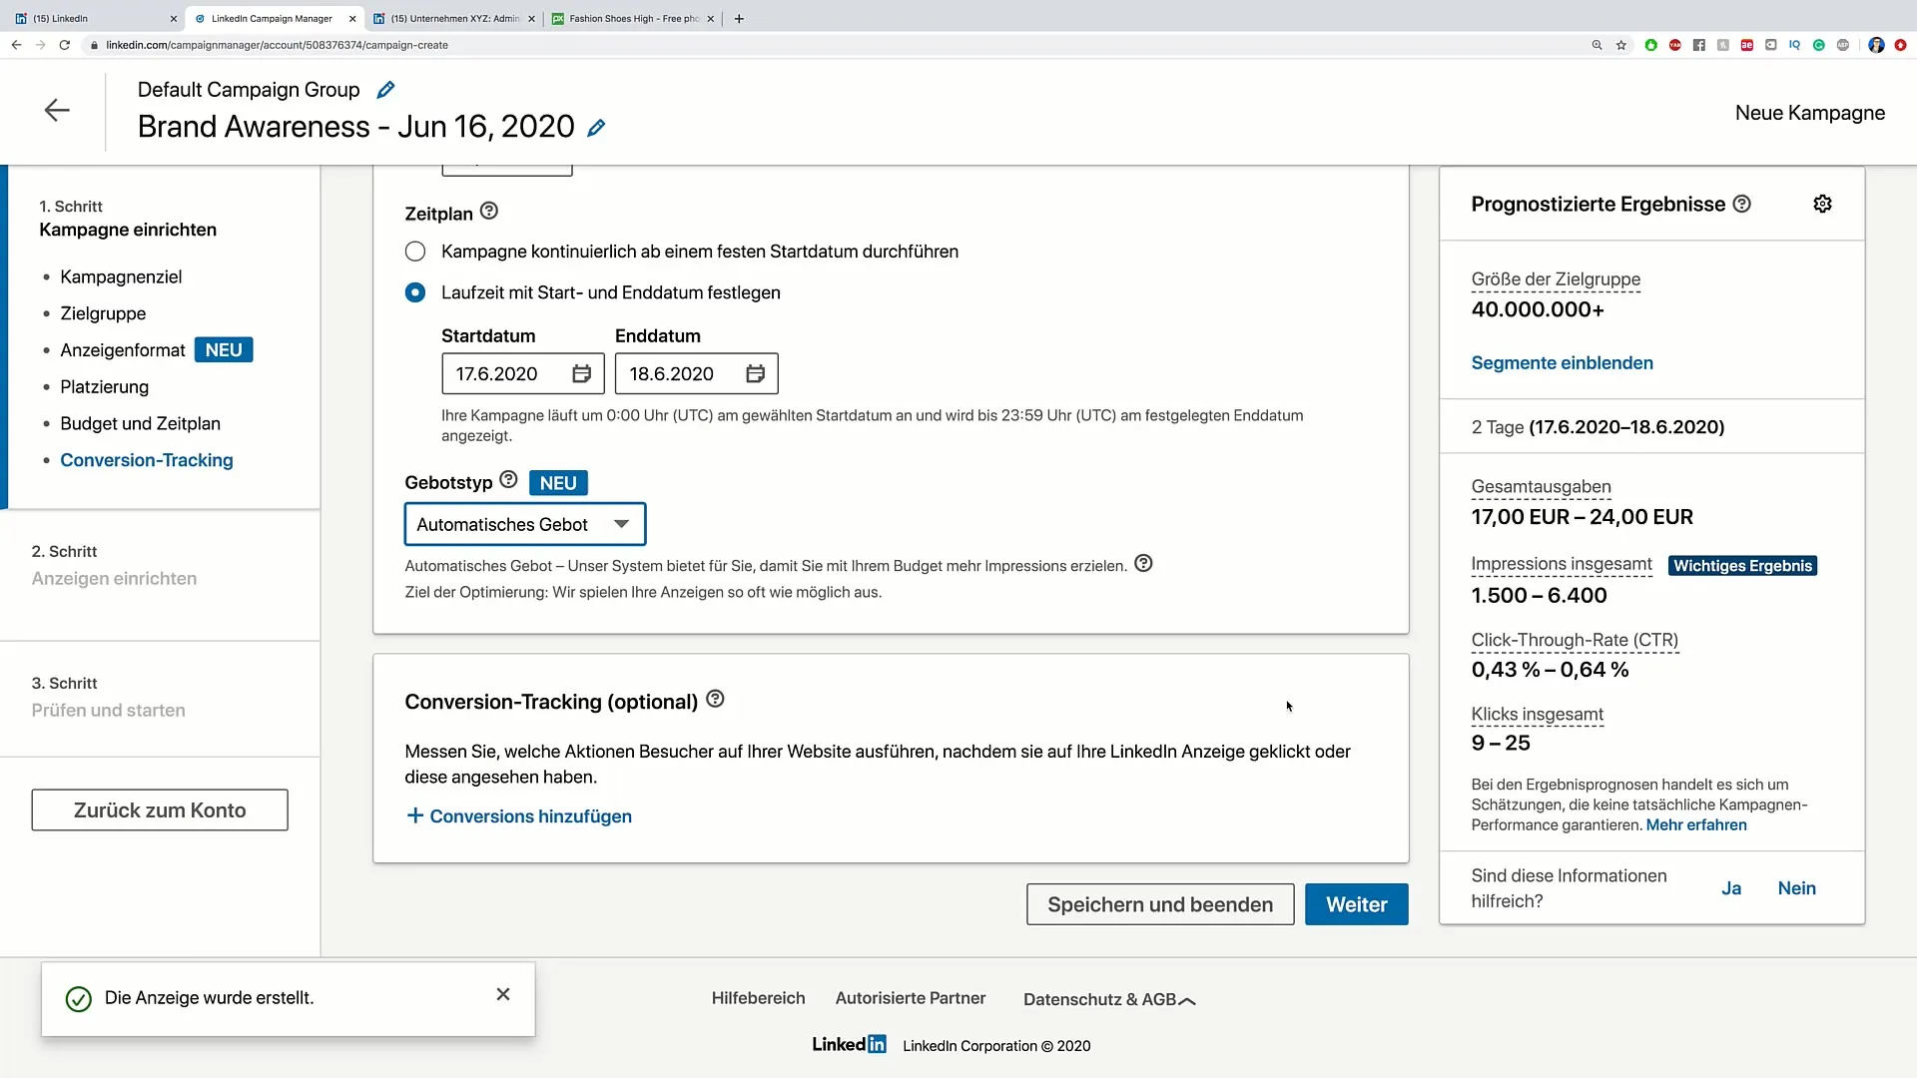Screen dimensions: 1917x1078
Task: Select 'Laufzeit mit Start- und Enddatum festlegen' radio button
Action: point(416,292)
